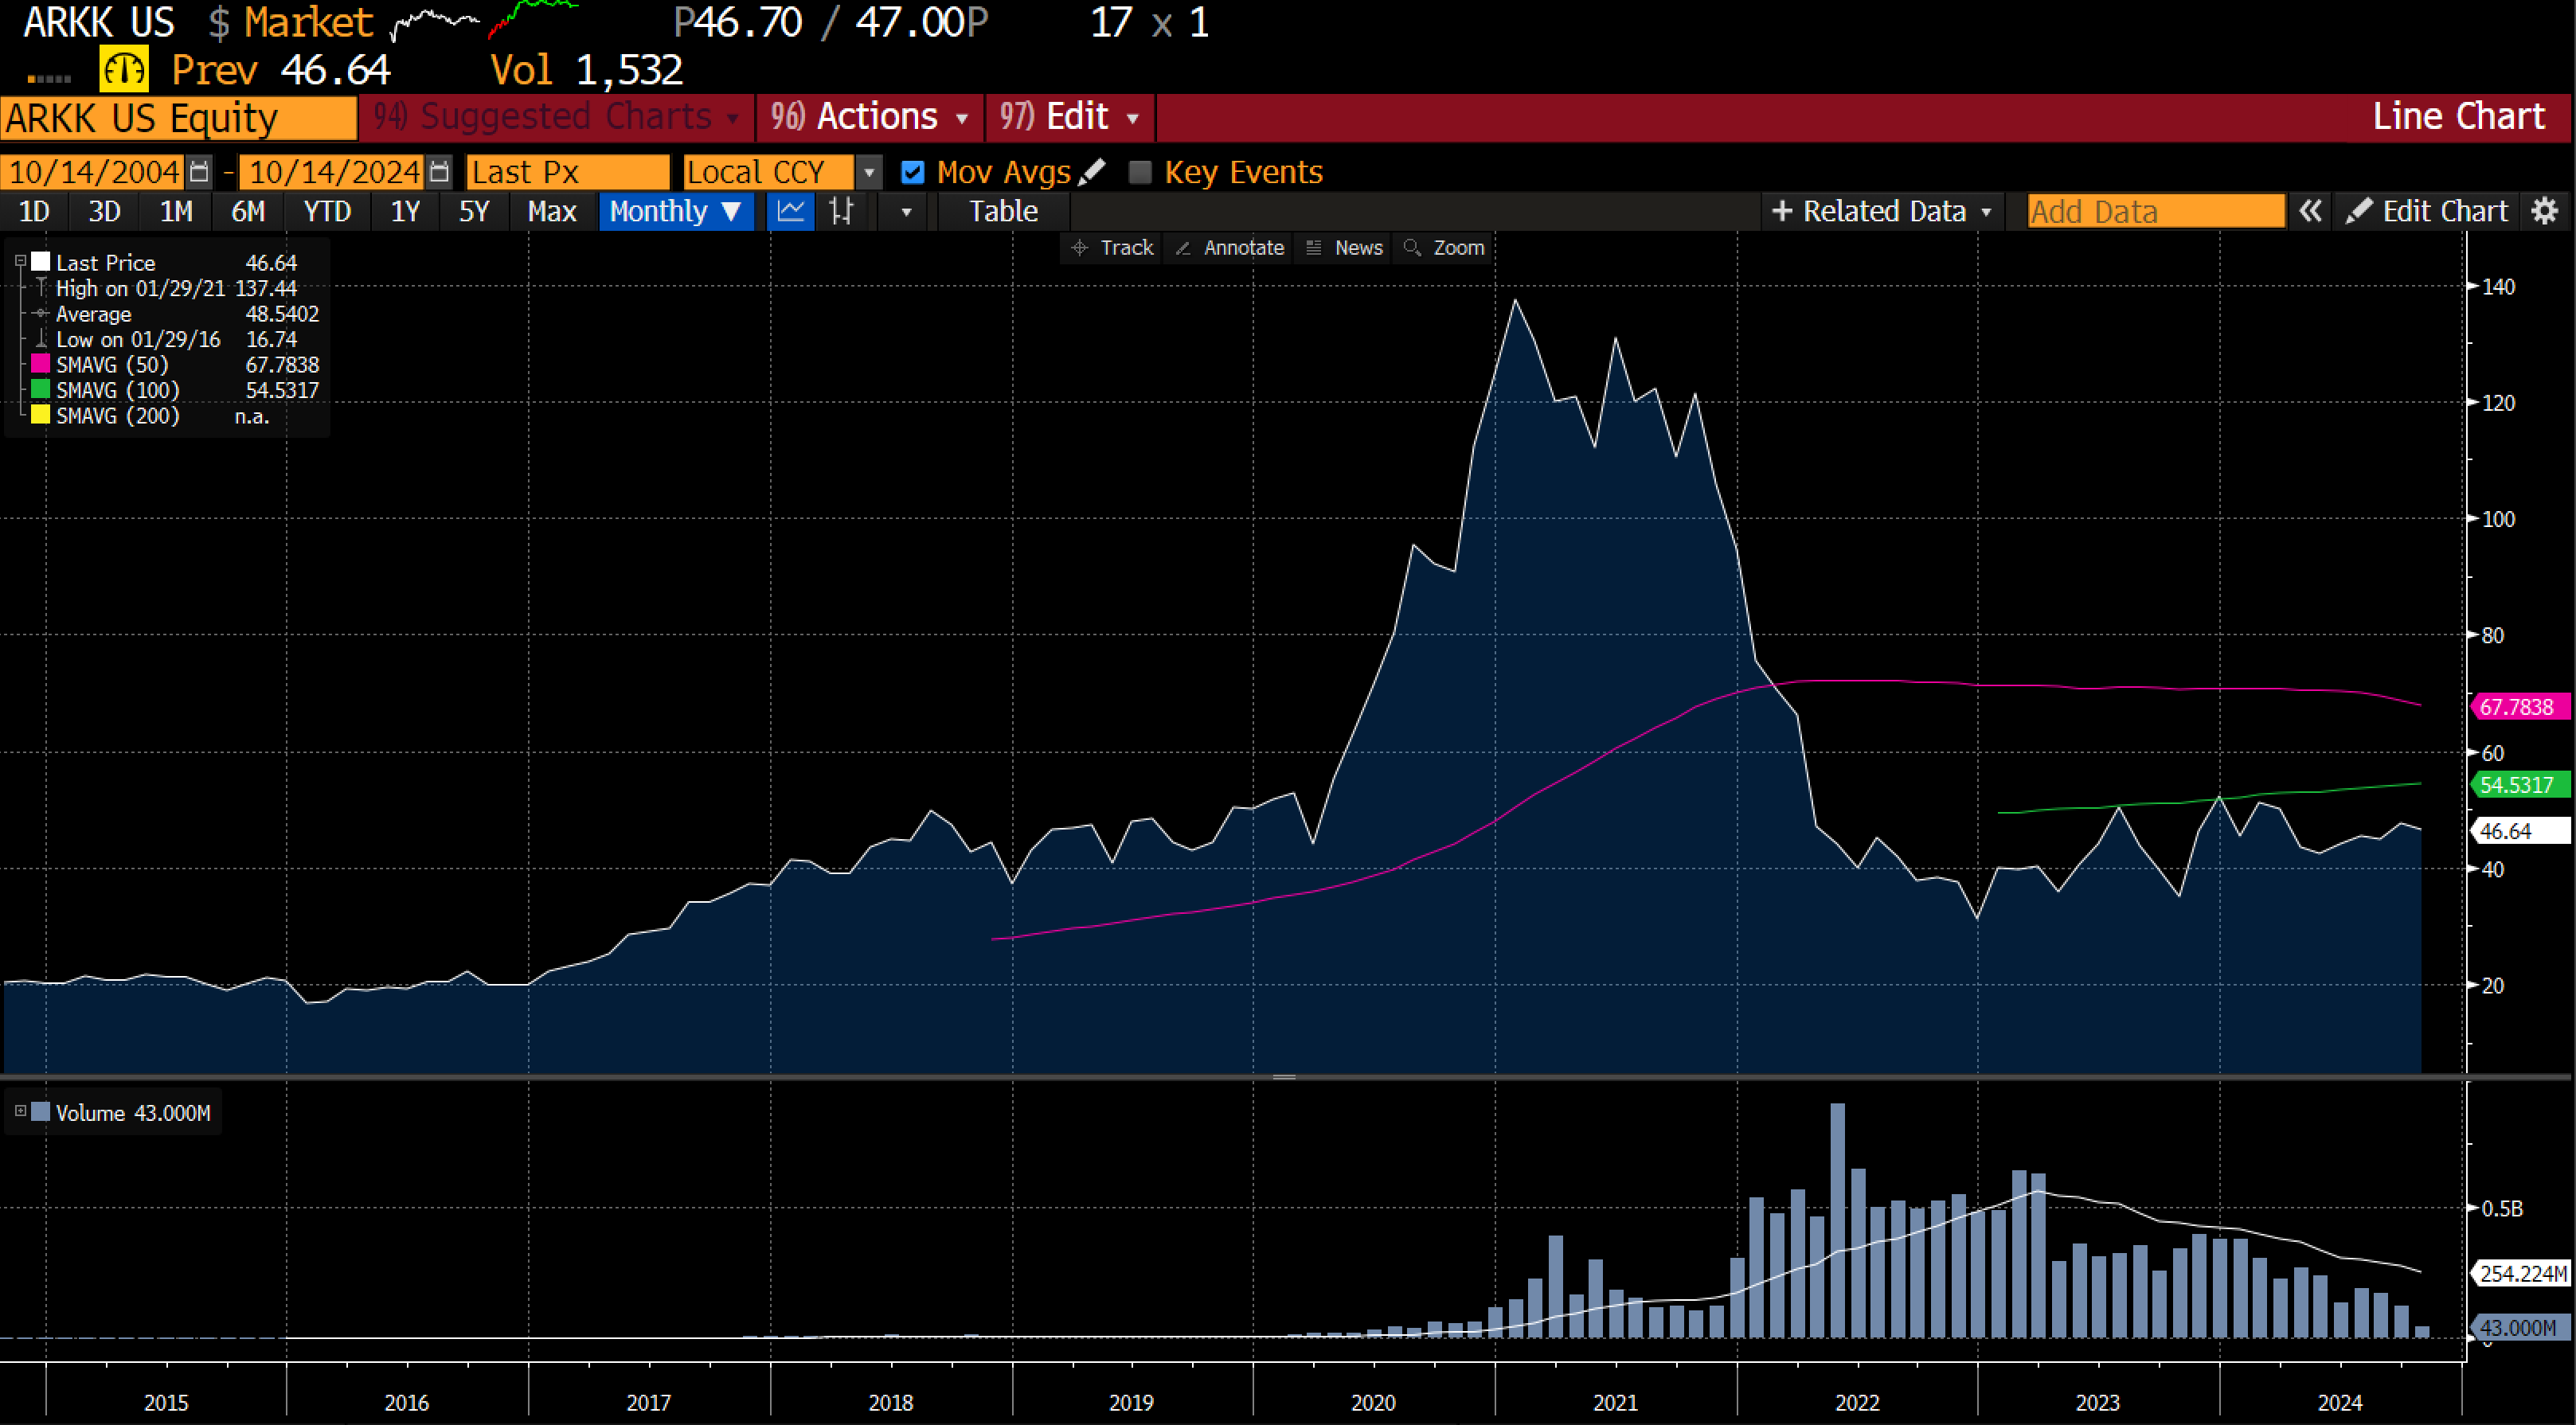2576x1425 pixels.
Task: Open the end date calendar picker icon
Action: pyautogui.click(x=439, y=173)
